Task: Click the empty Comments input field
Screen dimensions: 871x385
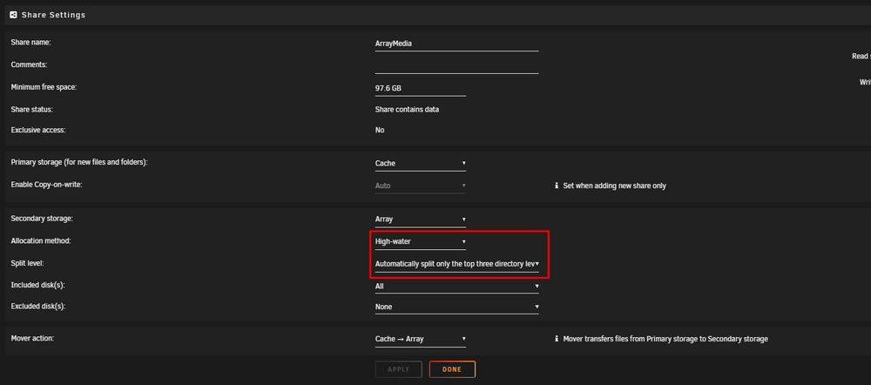Action: coord(456,65)
